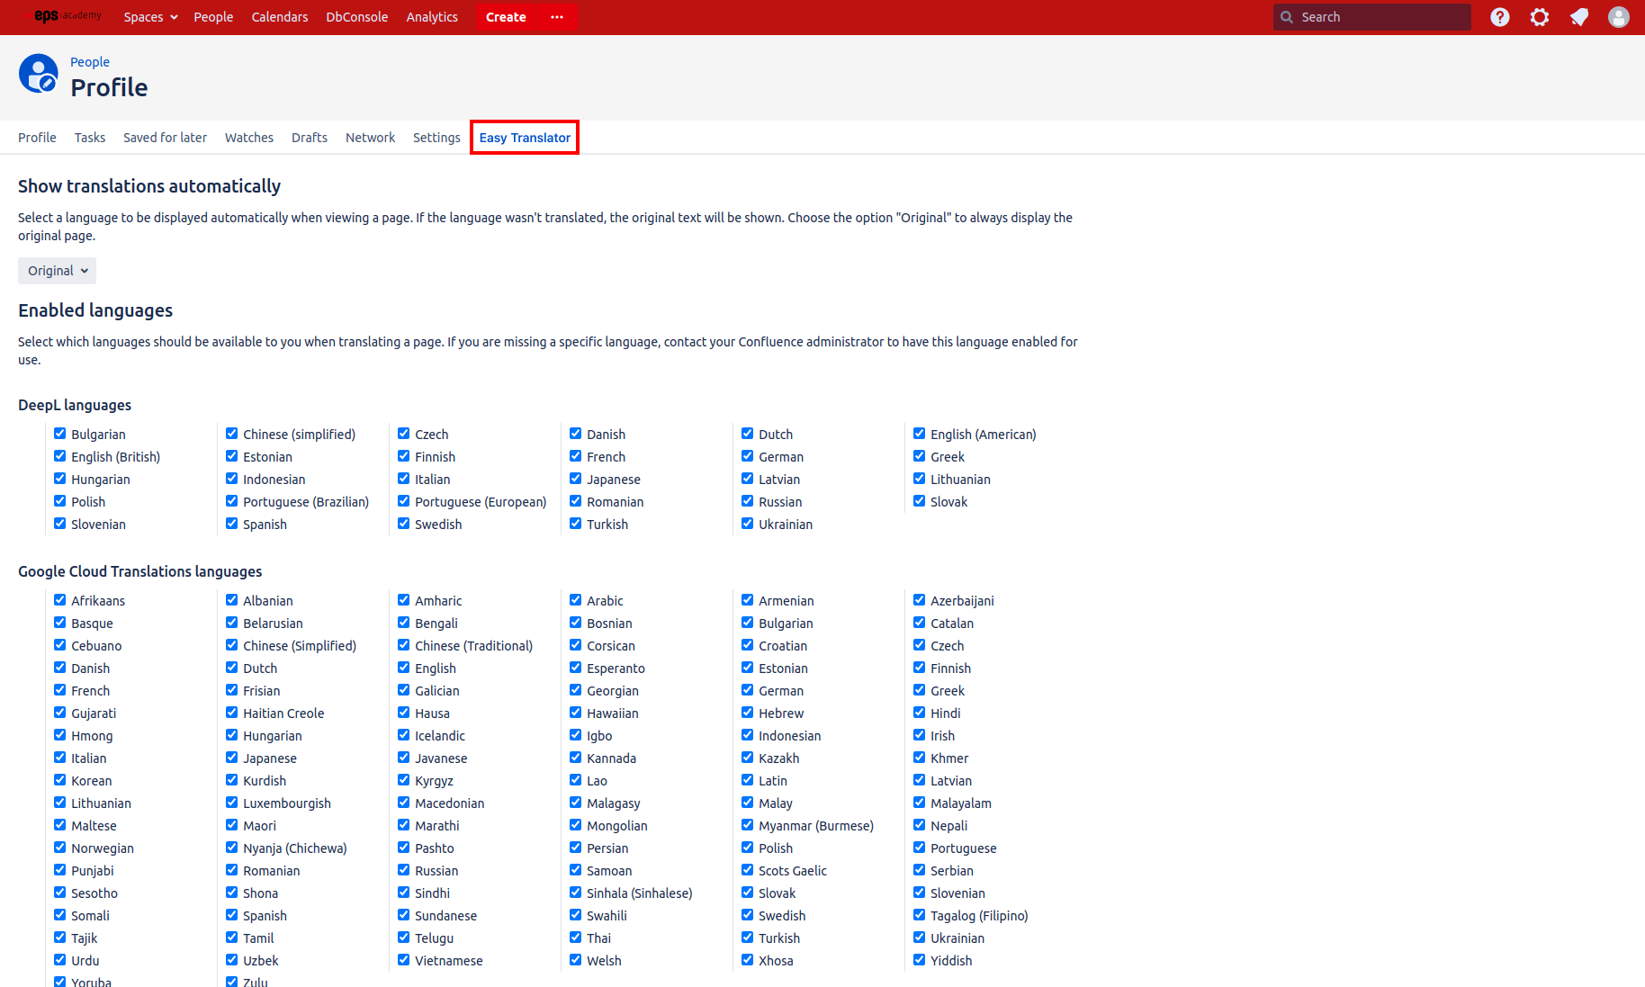
Task: Open the Help question mark icon
Action: coord(1499,17)
